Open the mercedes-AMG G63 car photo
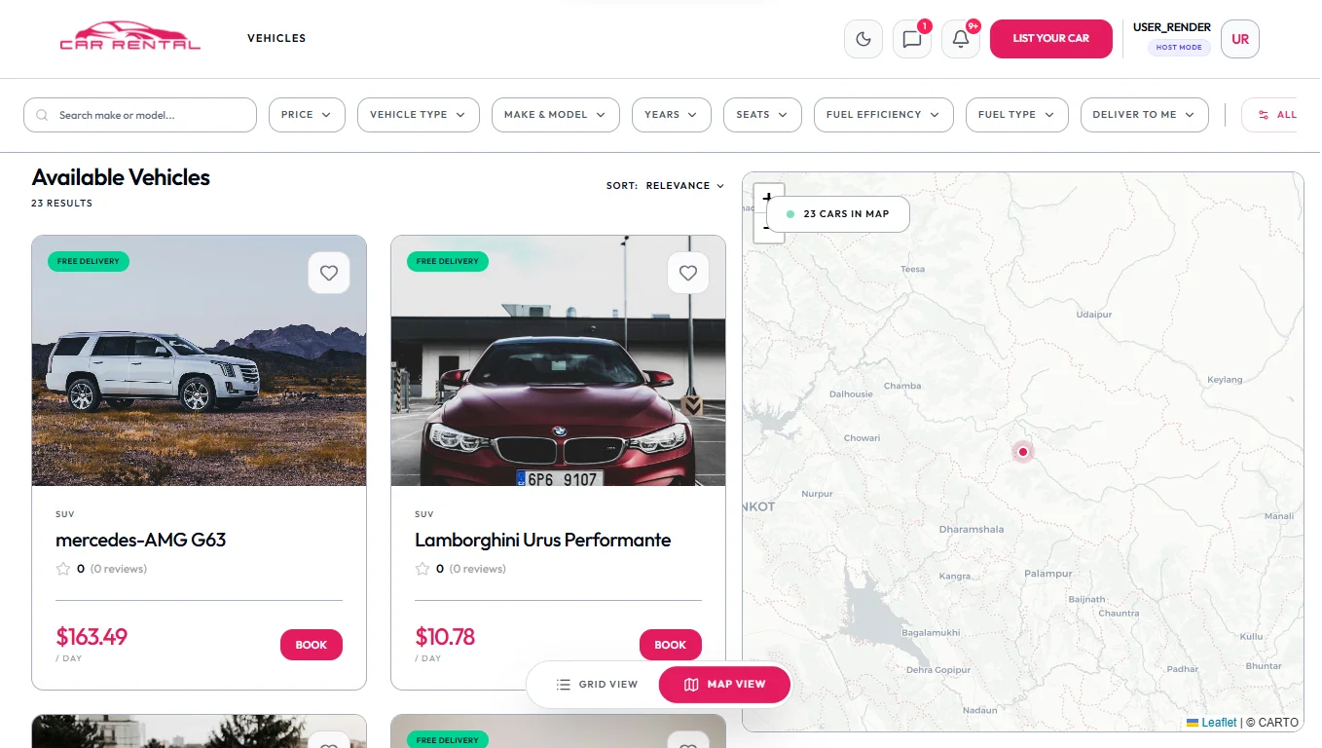Viewport: 1322px width, 748px height. pos(200,360)
